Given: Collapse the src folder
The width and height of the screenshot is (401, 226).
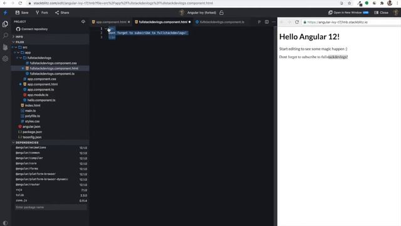Looking at the screenshot, I should click(x=16, y=48).
